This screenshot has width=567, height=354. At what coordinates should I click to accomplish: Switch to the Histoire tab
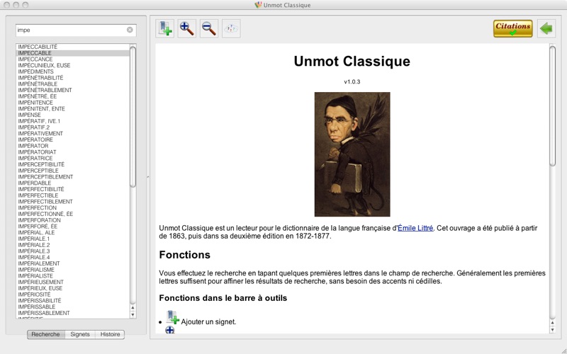(110, 334)
